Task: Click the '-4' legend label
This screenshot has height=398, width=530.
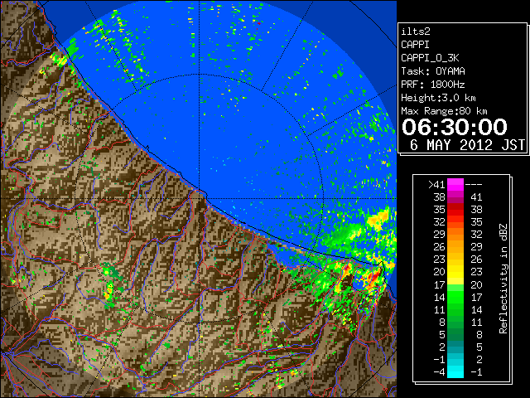Action: 439,372
